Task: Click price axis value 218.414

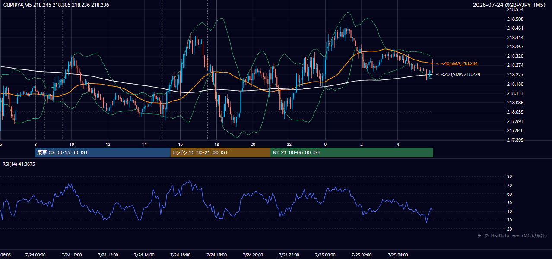Action: (515, 38)
